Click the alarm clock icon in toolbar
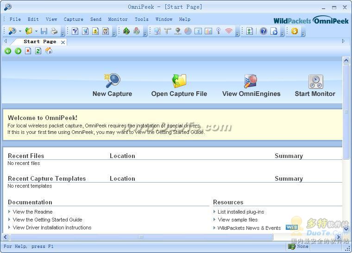Image resolution: width=352 pixels, height=253 pixels. tap(106, 31)
